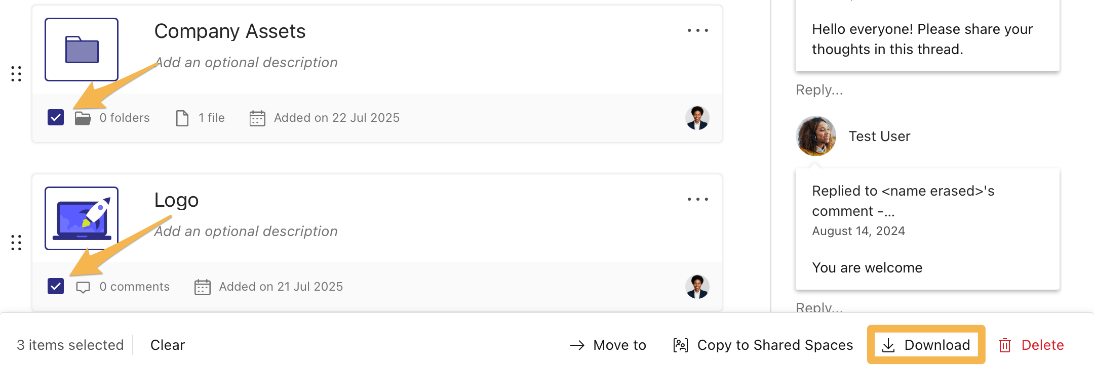The width and height of the screenshot is (1094, 366).
Task: Click the file icon next to '1 file'
Action: tap(182, 118)
